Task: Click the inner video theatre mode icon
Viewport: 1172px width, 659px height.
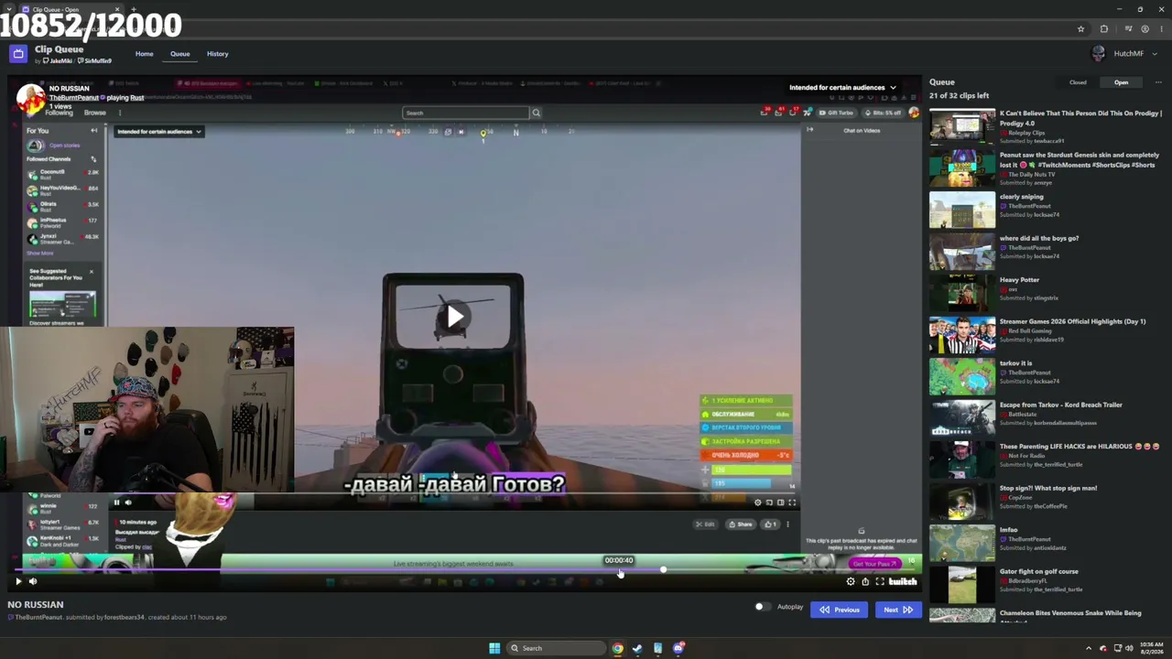Action: tap(780, 502)
